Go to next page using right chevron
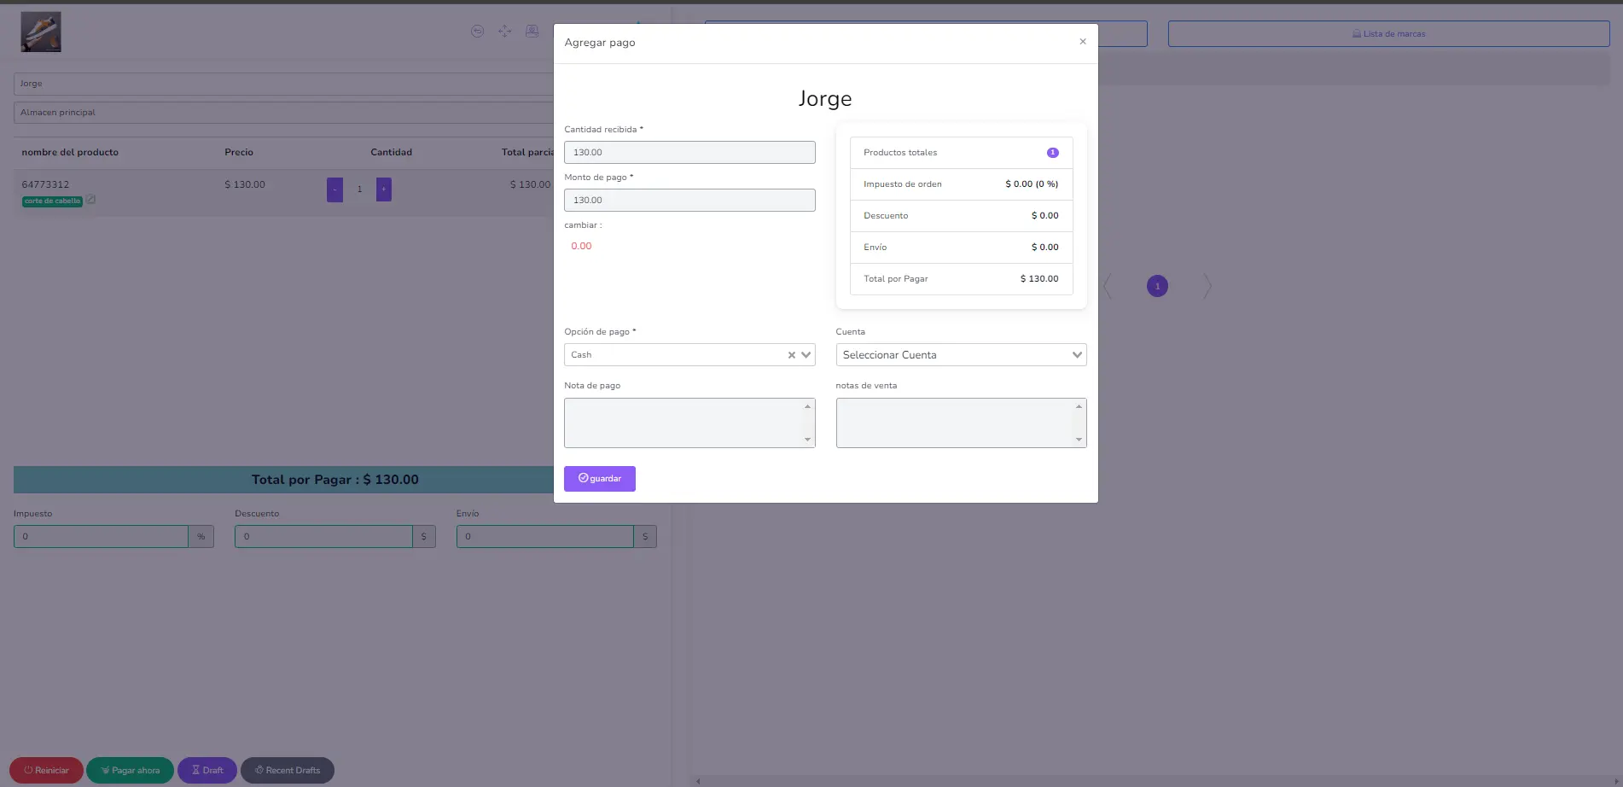Viewport: 1623px width, 787px height. [1207, 286]
